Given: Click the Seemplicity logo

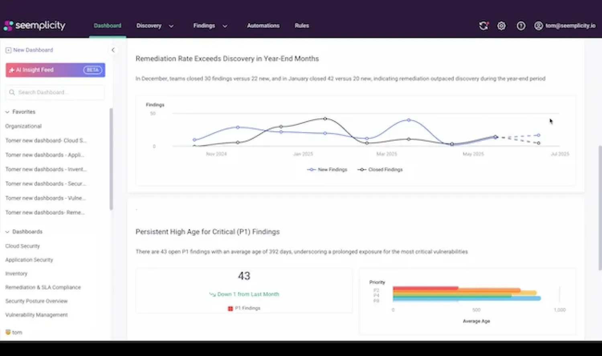Looking at the screenshot, I should pyautogui.click(x=35, y=25).
